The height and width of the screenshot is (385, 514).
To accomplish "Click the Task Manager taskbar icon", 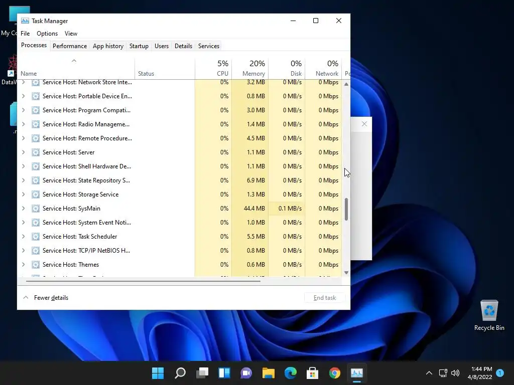I will point(357,373).
